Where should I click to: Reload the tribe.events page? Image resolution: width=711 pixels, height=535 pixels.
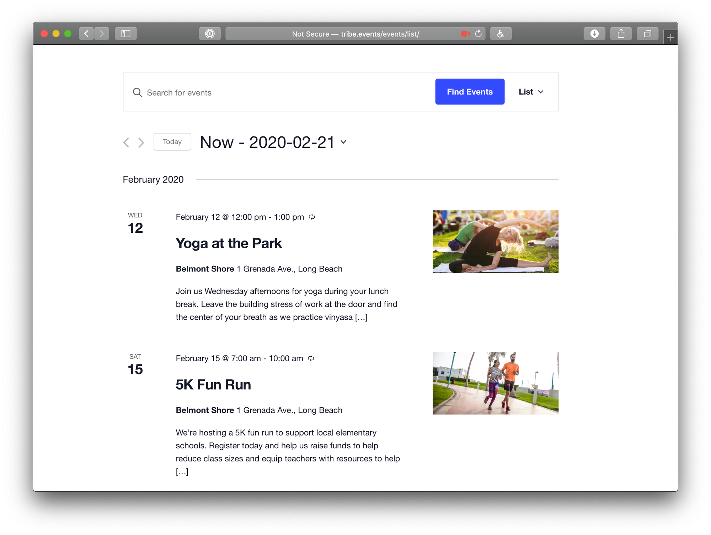(479, 34)
